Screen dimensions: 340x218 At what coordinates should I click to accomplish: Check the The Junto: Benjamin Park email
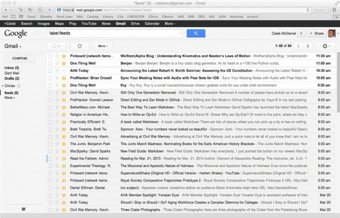pyautogui.click(x=50, y=144)
